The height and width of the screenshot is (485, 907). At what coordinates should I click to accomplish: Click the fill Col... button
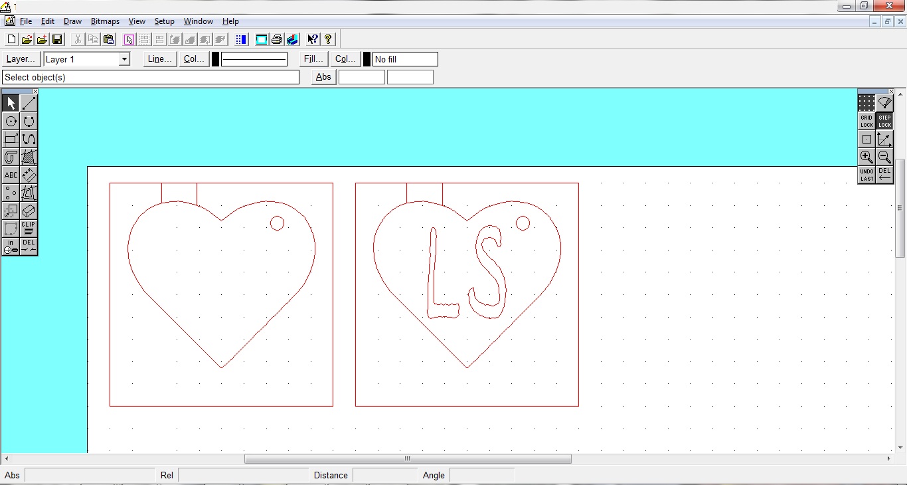coord(346,59)
